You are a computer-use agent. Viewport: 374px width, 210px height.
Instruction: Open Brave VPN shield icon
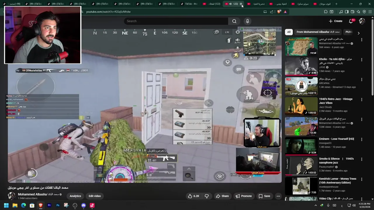pos(364,12)
